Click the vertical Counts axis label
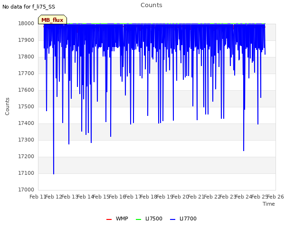The width and height of the screenshot is (304, 228). [7, 106]
